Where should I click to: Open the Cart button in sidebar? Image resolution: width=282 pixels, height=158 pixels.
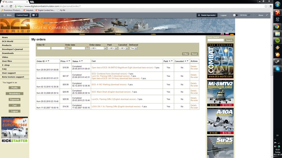pos(15,105)
